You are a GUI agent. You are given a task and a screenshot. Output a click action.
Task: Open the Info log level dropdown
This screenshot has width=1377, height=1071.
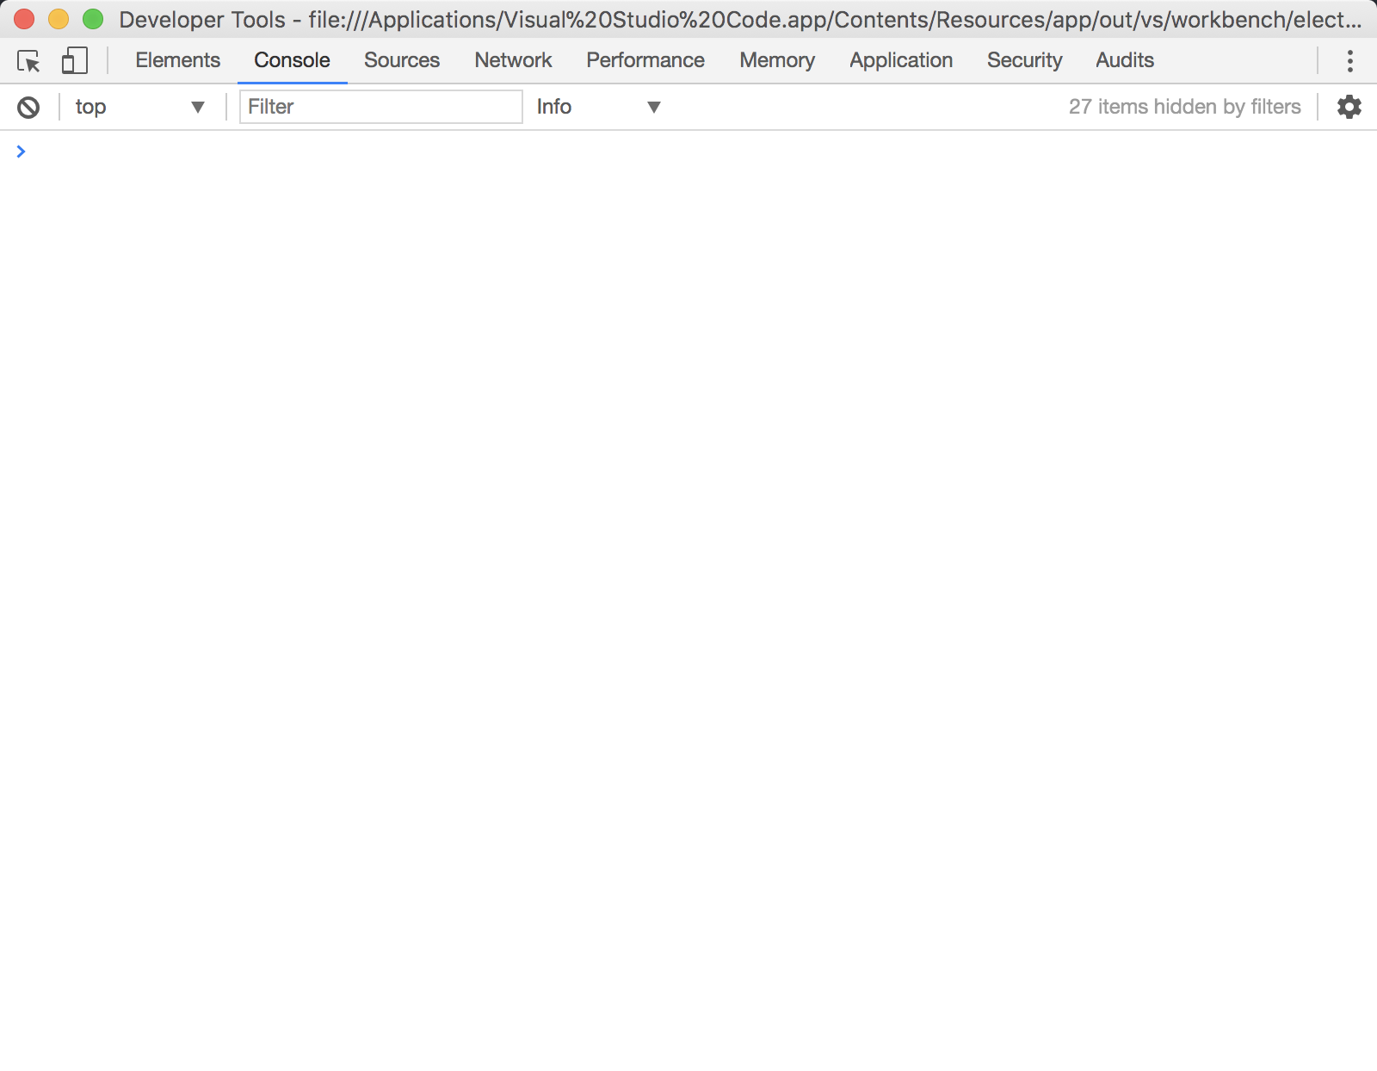click(x=598, y=107)
